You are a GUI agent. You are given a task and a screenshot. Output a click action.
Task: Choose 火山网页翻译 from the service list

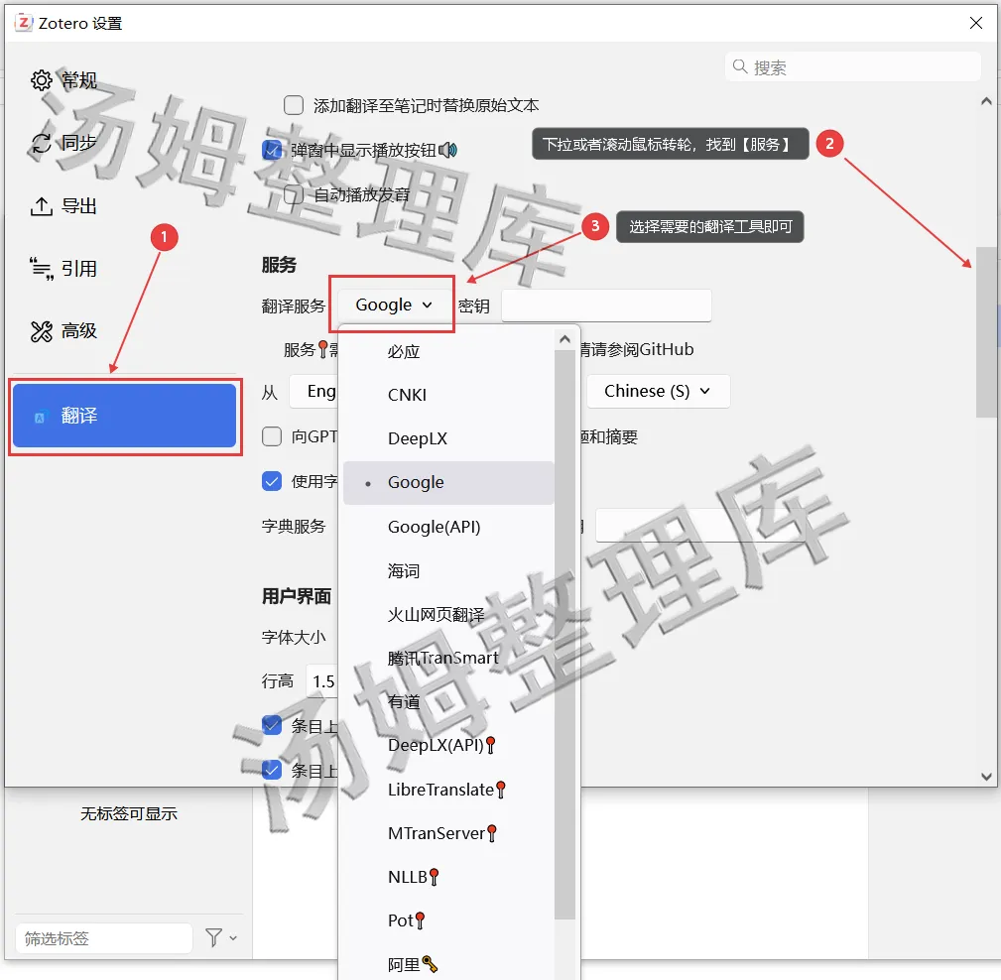point(448,614)
